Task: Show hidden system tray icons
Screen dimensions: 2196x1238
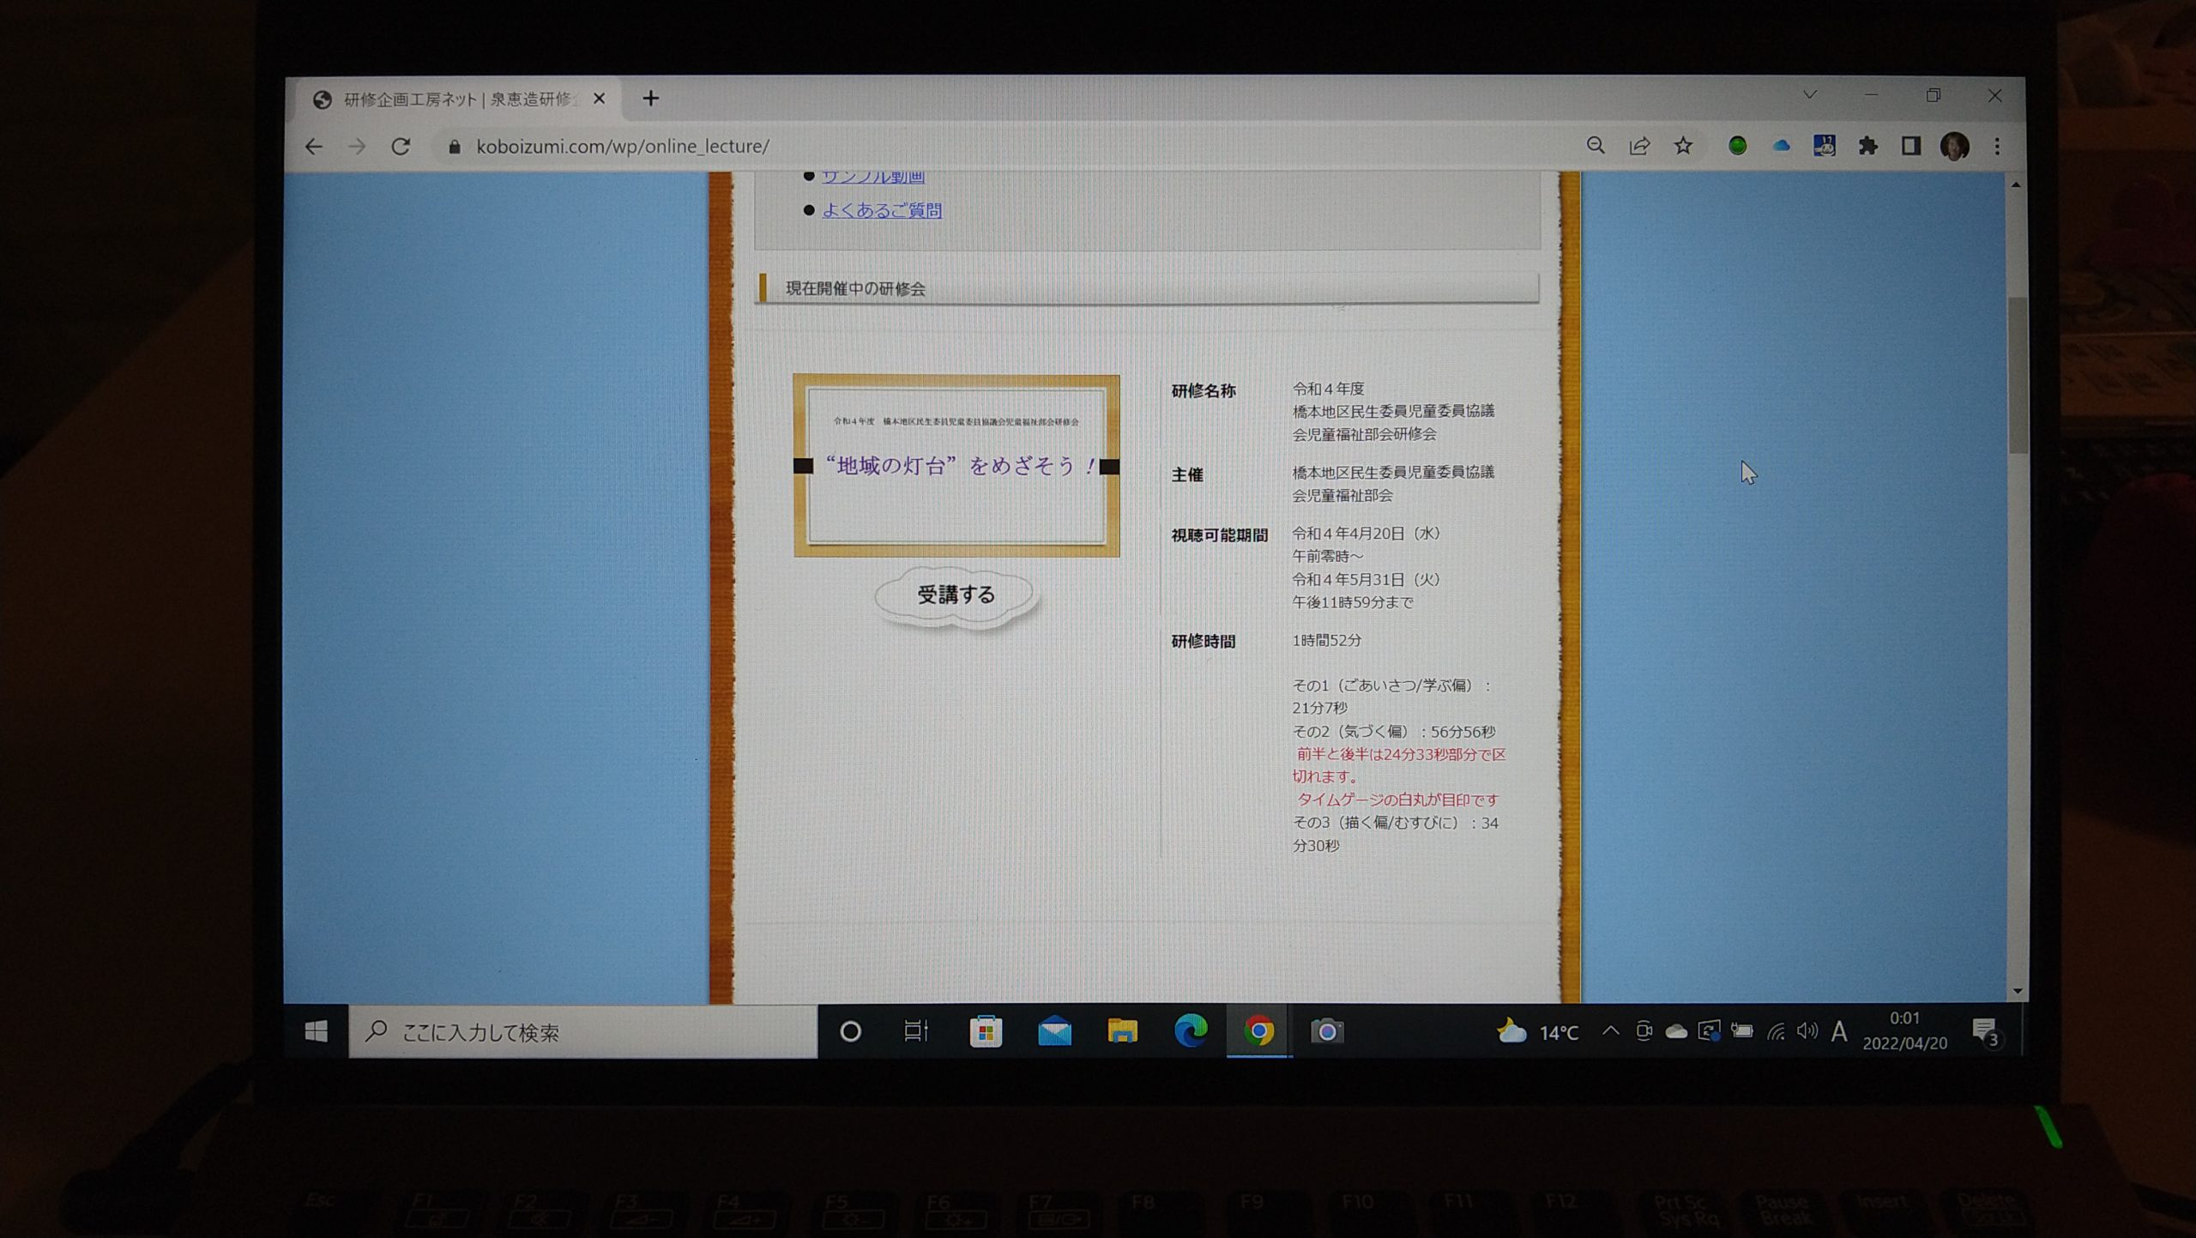Action: coord(1610,1031)
